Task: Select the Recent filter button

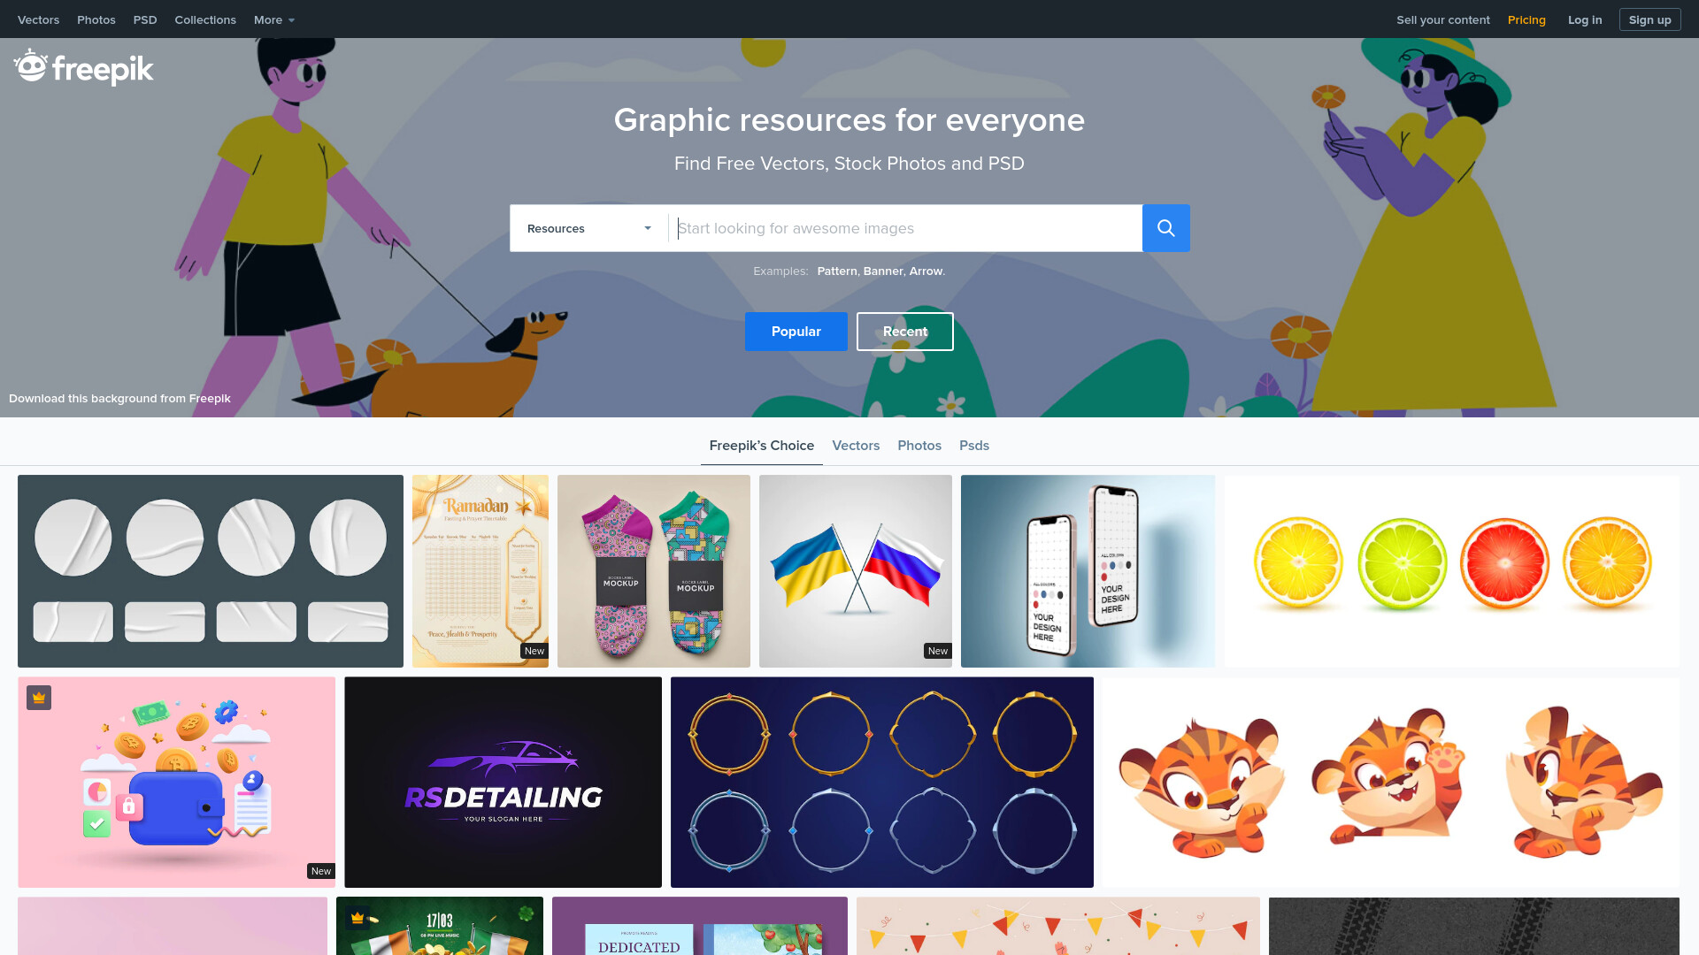Action: (904, 332)
